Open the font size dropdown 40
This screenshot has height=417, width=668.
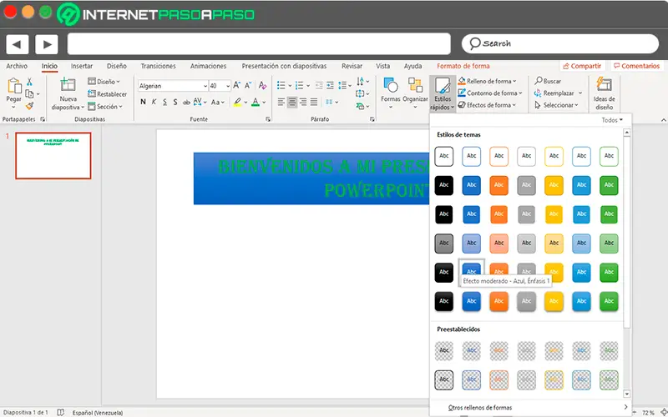(x=228, y=86)
